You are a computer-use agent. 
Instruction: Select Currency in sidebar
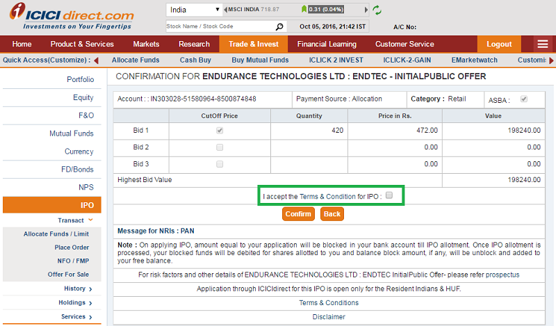[79, 152]
